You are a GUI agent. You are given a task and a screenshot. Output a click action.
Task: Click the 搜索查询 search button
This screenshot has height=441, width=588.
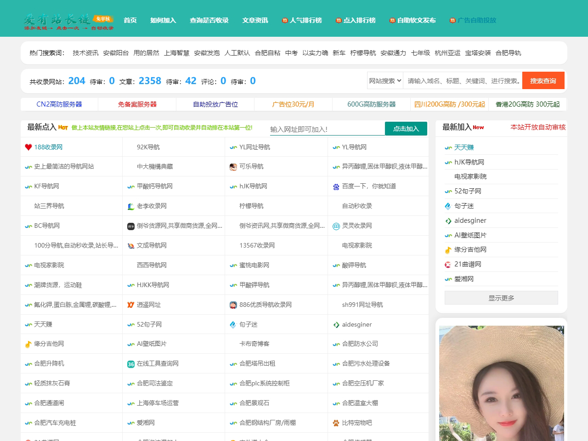[543, 80]
